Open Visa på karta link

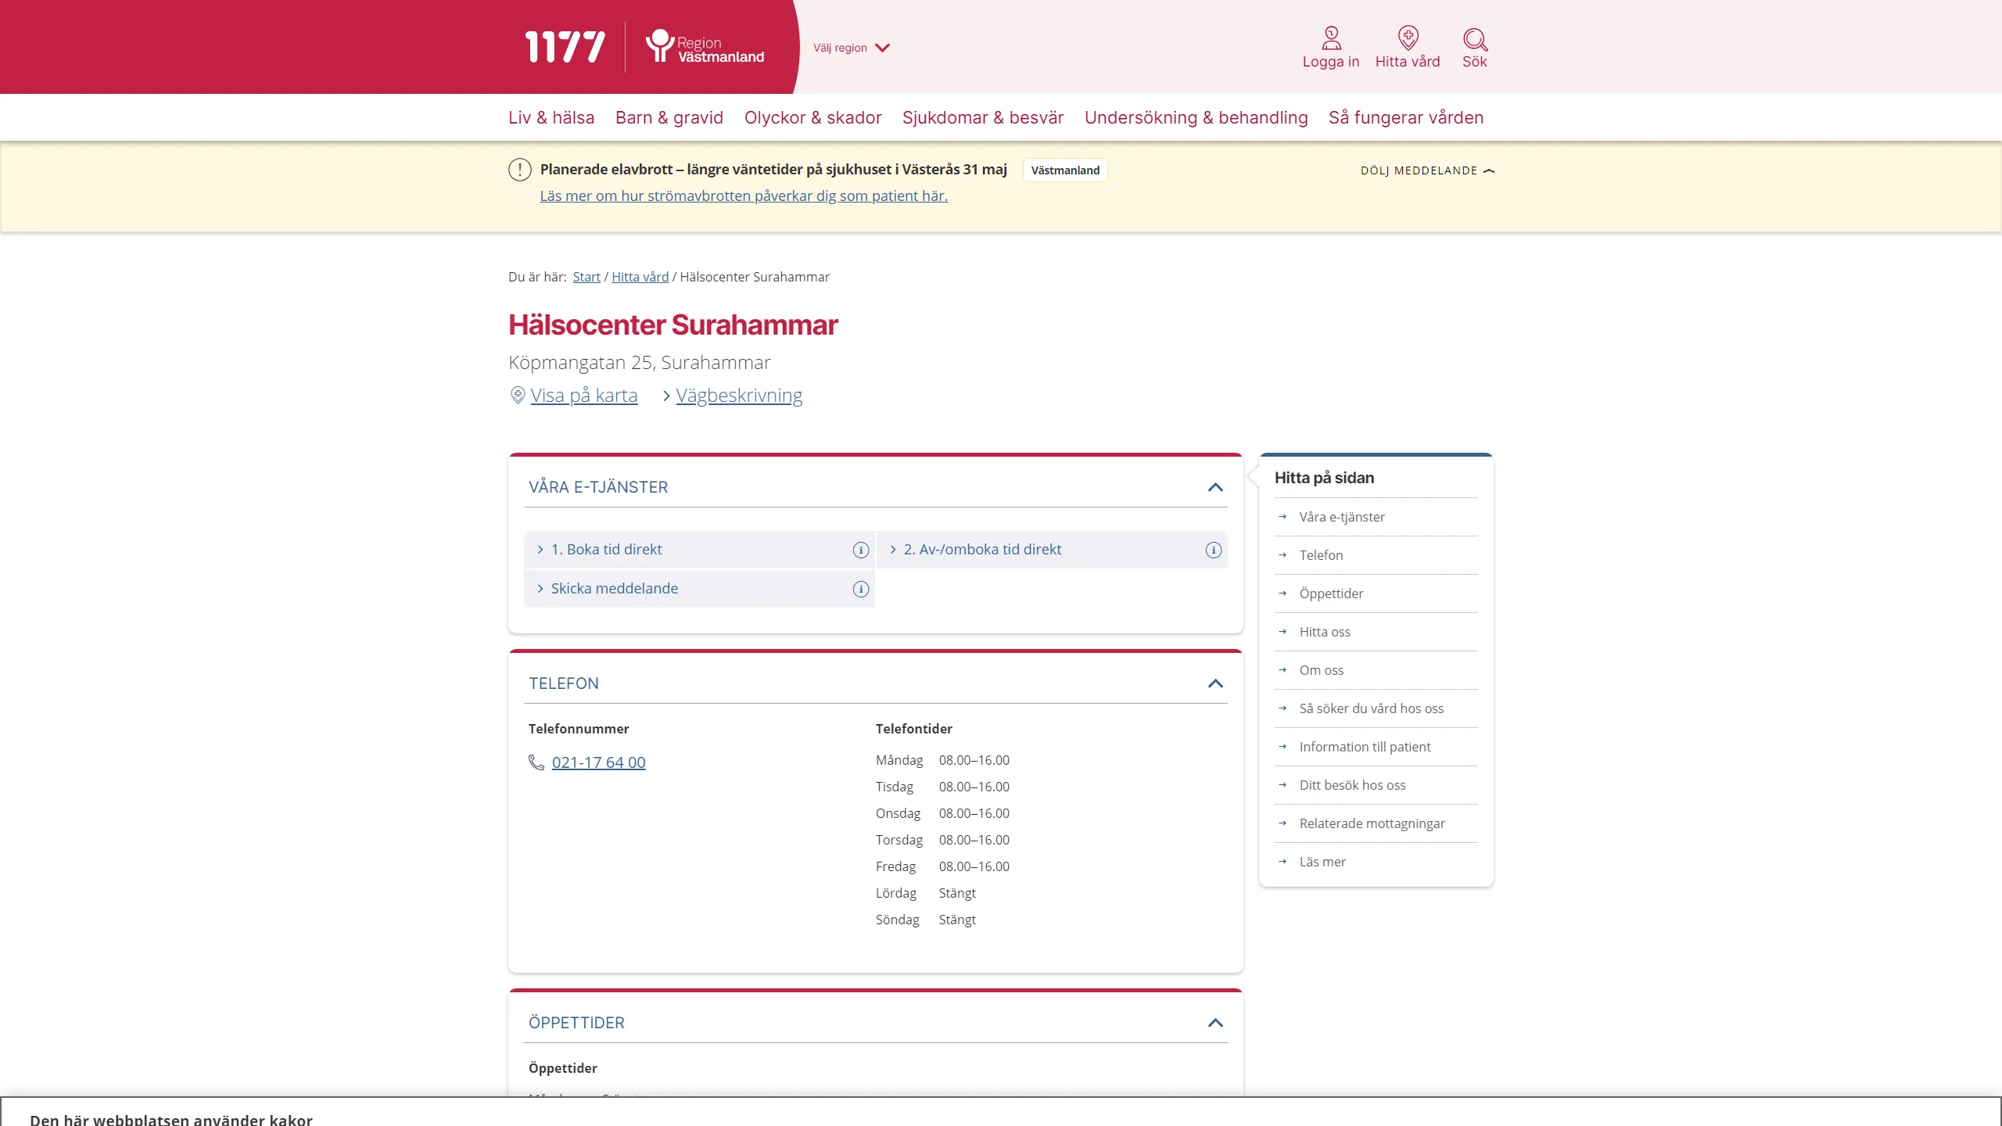click(584, 396)
